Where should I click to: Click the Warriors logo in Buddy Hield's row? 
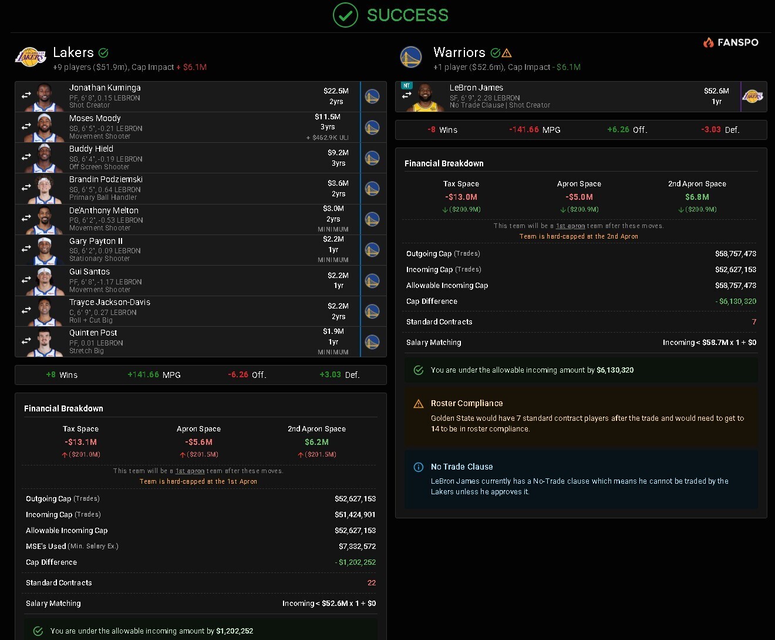[x=372, y=158]
